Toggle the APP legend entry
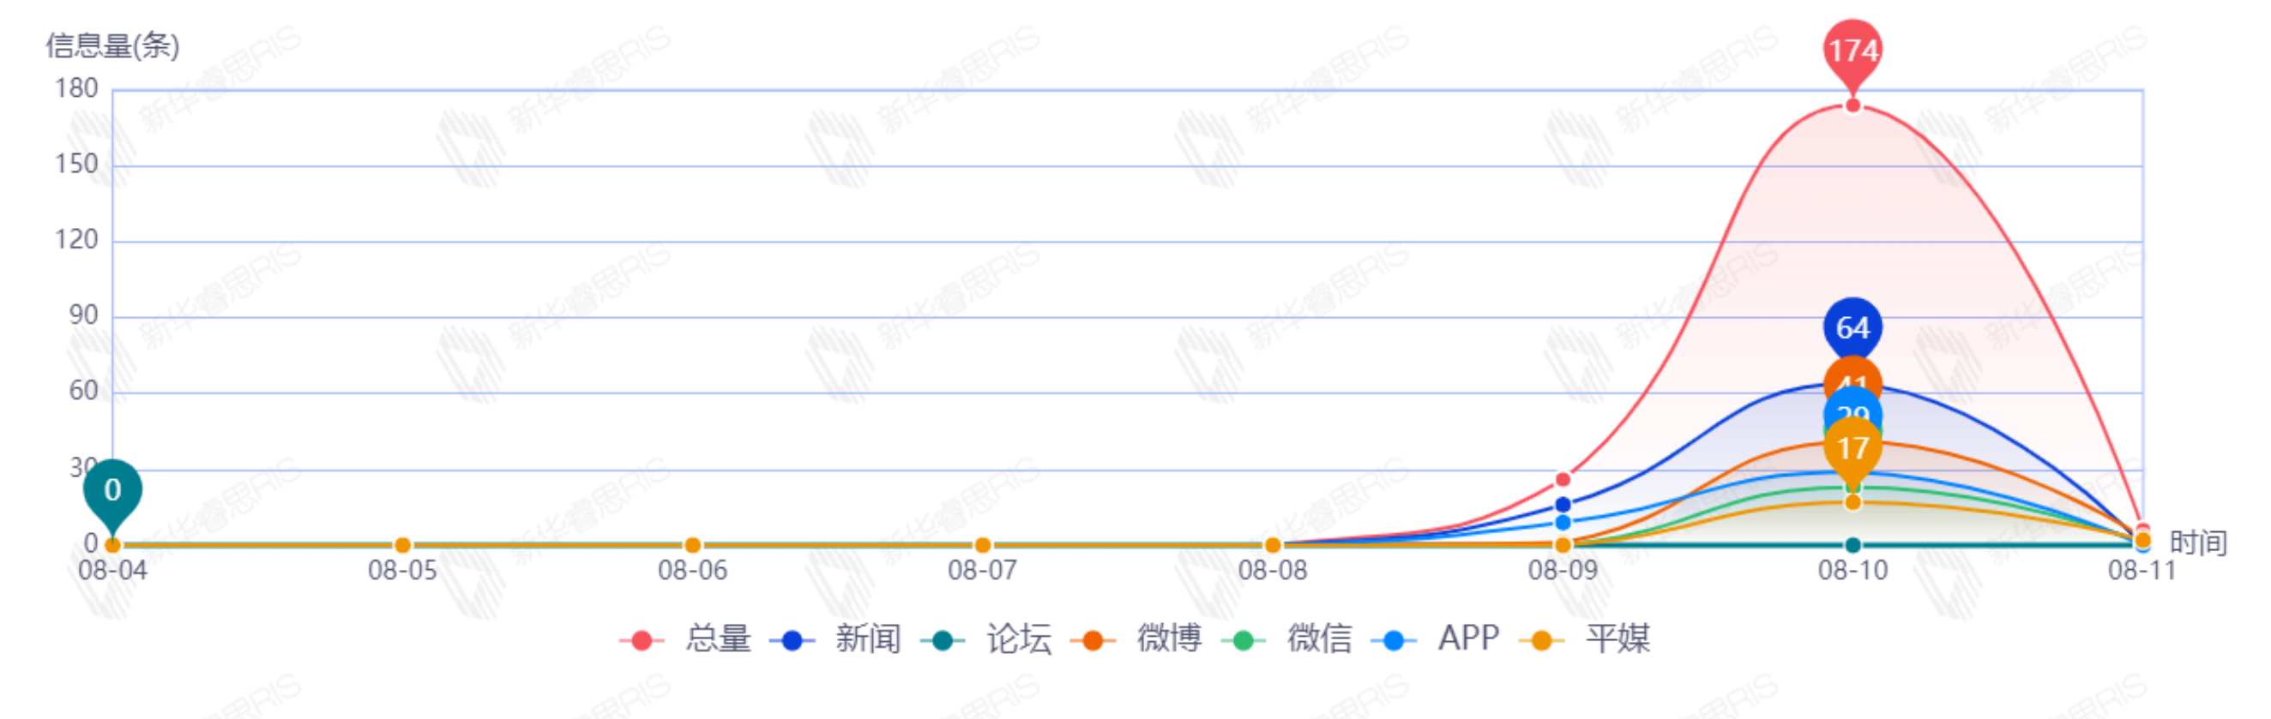The width and height of the screenshot is (2271, 719). (x=1439, y=638)
